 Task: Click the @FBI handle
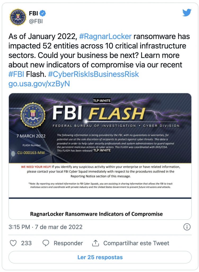pyautogui.click(x=36, y=21)
